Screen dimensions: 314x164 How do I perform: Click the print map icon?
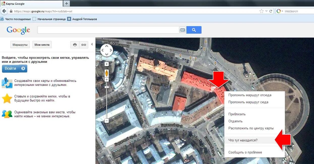75,45
